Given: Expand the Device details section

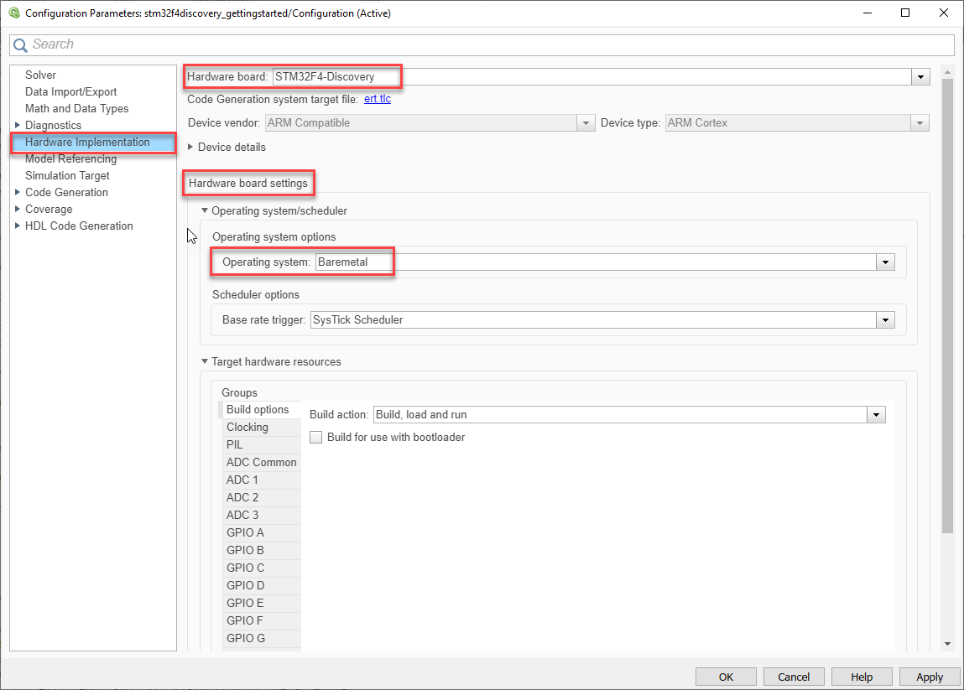Looking at the screenshot, I should tap(190, 148).
